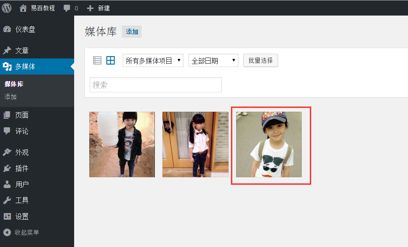This screenshot has height=247, width=408.
Task: Click the 添加 button beside 媒体库
Action: coord(132,32)
